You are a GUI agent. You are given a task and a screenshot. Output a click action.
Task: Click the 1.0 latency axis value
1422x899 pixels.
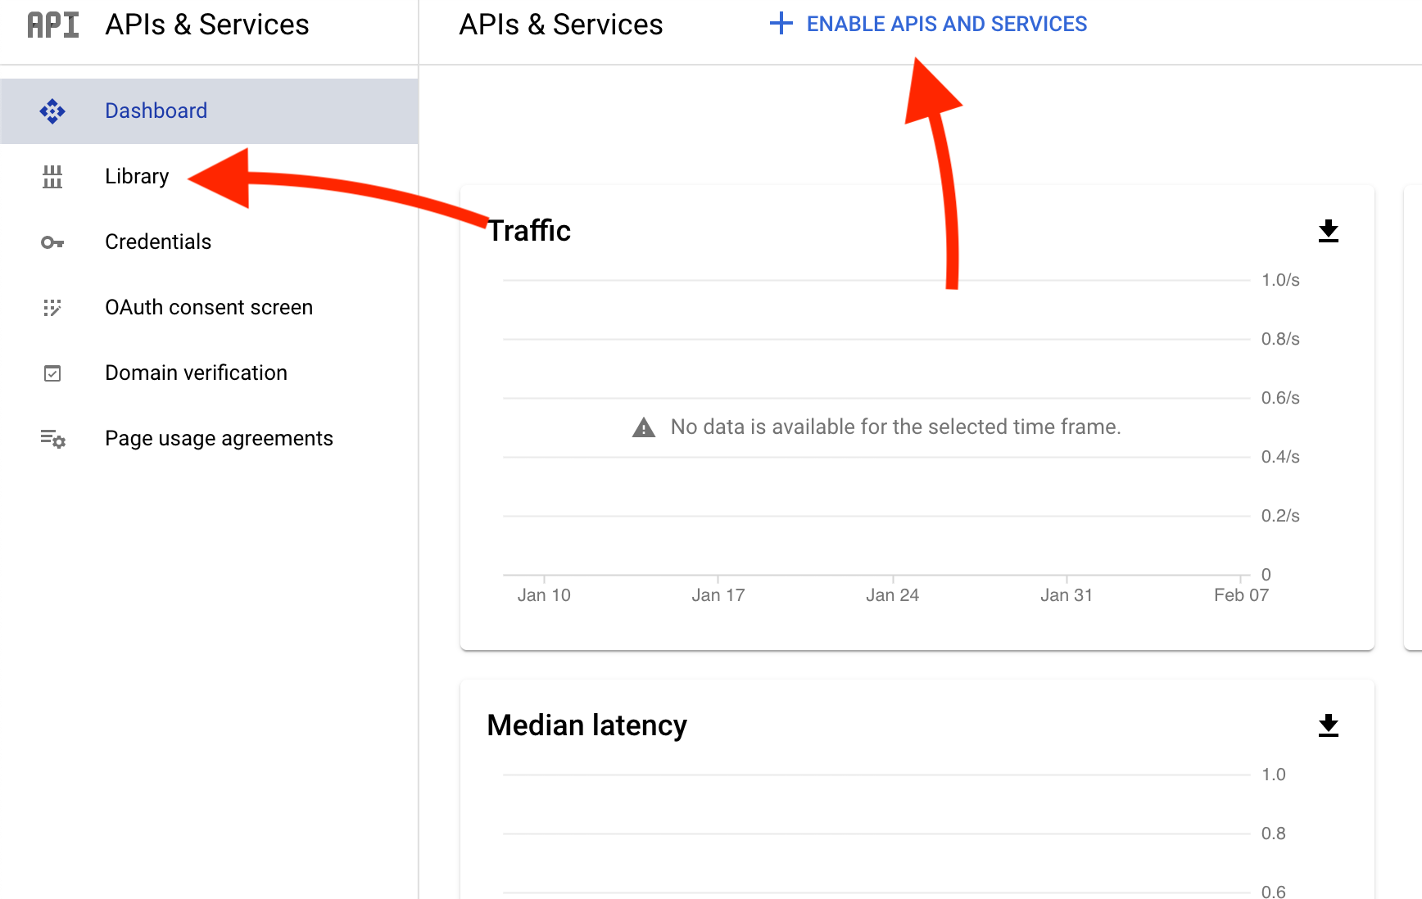[1274, 775]
